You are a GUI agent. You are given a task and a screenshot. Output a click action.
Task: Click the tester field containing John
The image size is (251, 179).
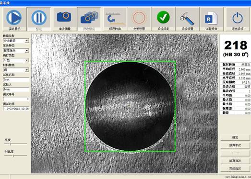[16, 89]
